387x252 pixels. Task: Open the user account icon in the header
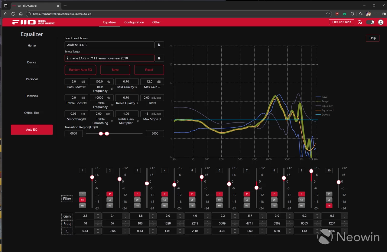[381, 22]
